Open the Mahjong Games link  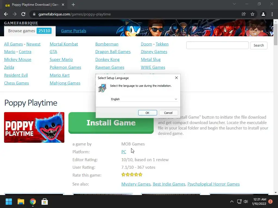[x=65, y=83]
